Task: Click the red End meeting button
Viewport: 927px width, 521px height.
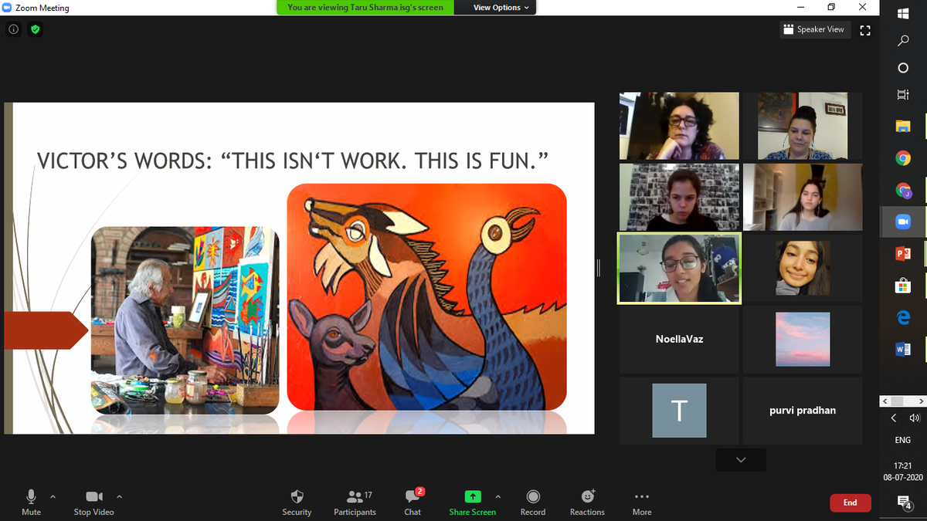Action: (x=850, y=502)
